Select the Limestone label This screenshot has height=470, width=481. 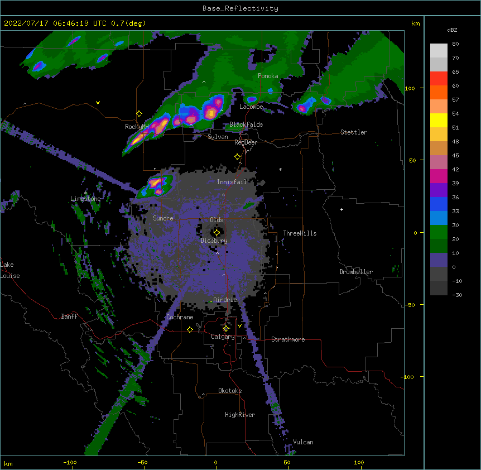coord(85,199)
